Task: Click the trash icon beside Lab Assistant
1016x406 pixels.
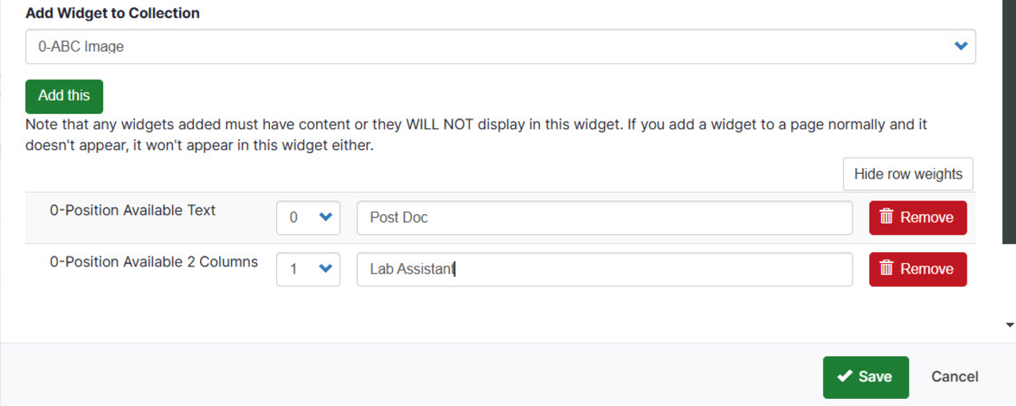Action: point(887,269)
